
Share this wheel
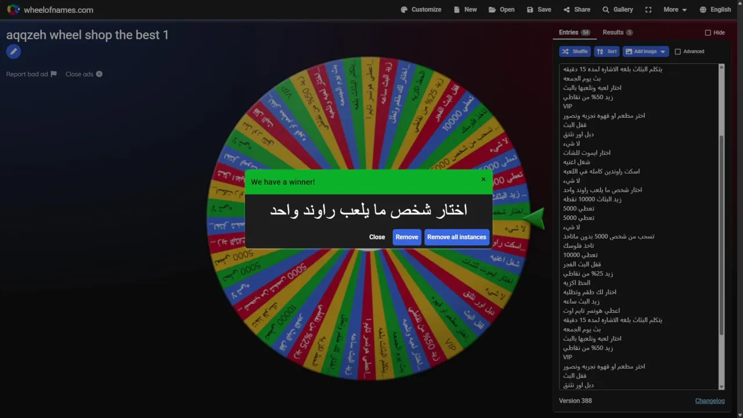pos(576,9)
